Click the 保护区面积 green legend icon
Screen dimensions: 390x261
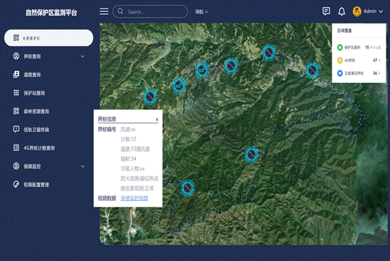(339, 47)
